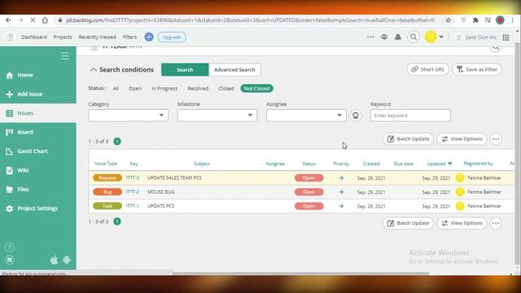Image resolution: width=521 pixels, height=293 pixels.
Task: Open Projects in top navigation
Action: [x=63, y=37]
